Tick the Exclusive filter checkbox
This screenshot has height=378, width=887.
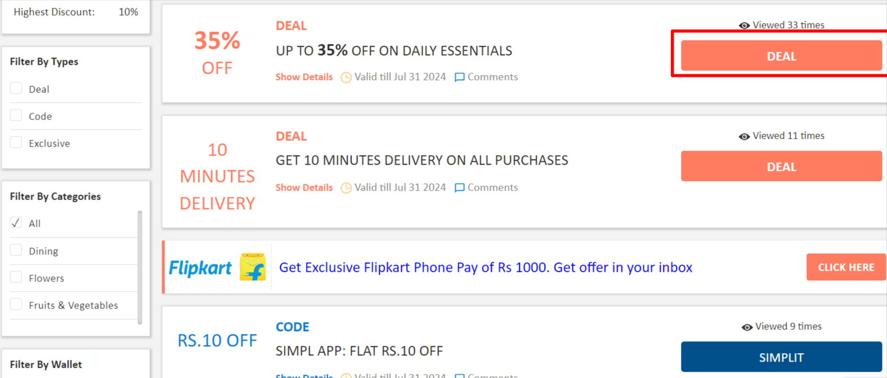pyautogui.click(x=16, y=143)
